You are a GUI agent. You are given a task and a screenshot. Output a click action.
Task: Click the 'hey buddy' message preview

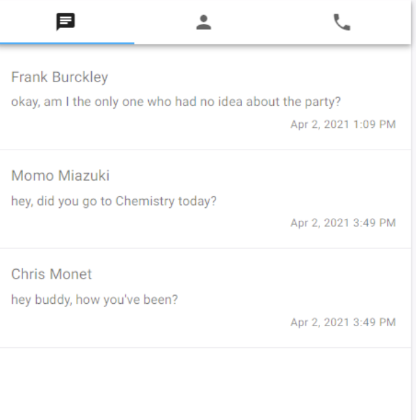[94, 300]
